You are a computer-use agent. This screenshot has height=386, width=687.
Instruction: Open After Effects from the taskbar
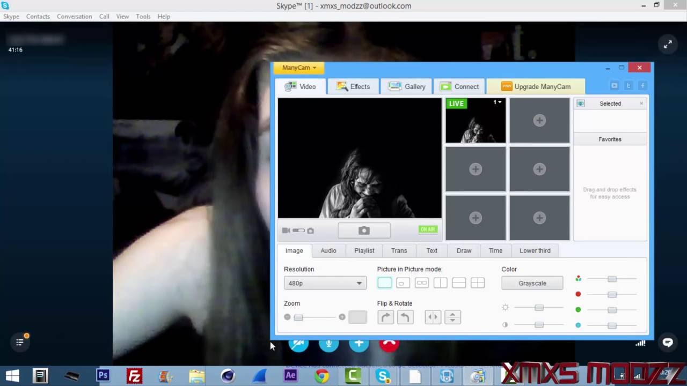pos(290,376)
